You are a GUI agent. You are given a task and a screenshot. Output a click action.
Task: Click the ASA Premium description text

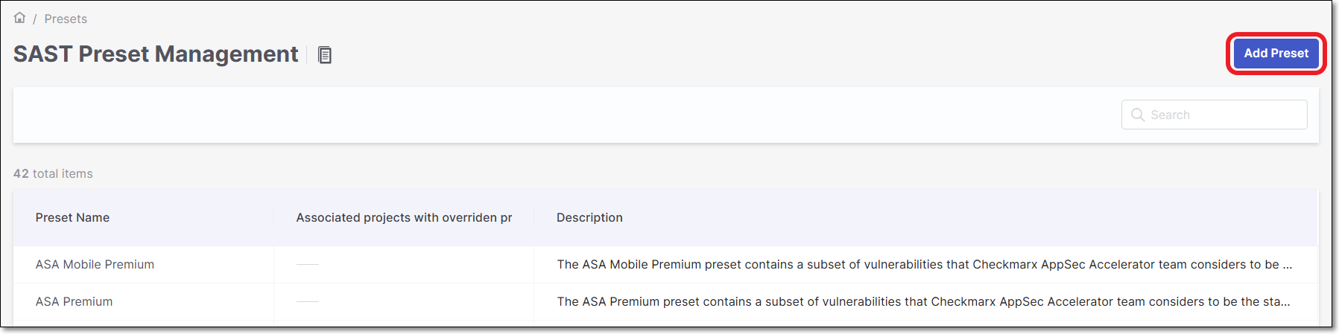coord(923,301)
